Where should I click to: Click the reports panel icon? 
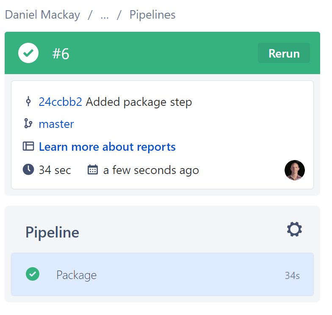click(x=28, y=146)
